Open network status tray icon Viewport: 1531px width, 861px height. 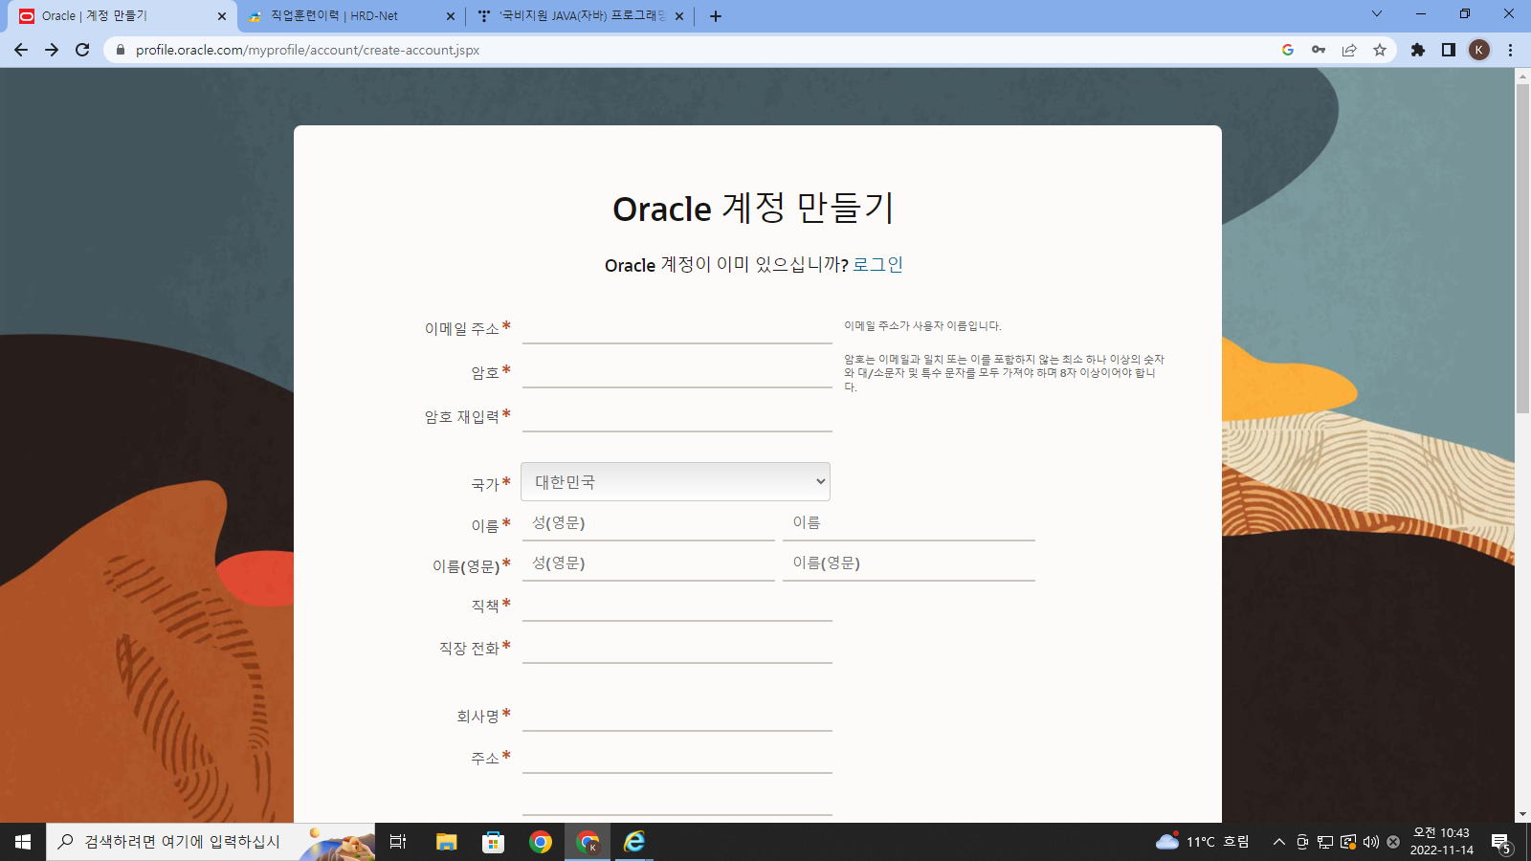coord(1325,842)
